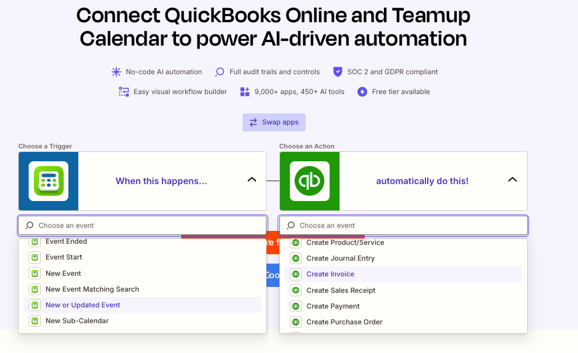Click the visual workflow builder icon
The image size is (578, 353).
click(x=124, y=92)
